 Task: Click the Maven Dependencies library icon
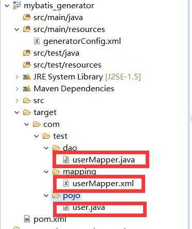(x=27, y=89)
